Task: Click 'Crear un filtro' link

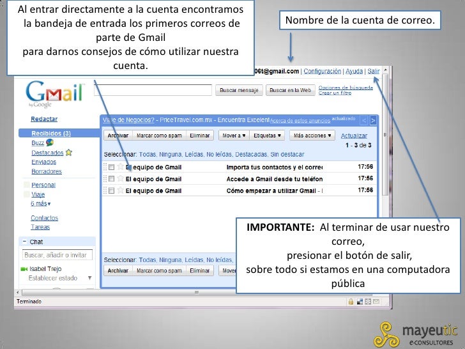Action: [335, 93]
